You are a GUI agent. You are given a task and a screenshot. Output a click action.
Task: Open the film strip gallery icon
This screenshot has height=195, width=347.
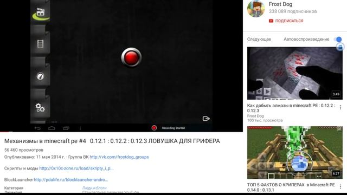[x=40, y=44]
